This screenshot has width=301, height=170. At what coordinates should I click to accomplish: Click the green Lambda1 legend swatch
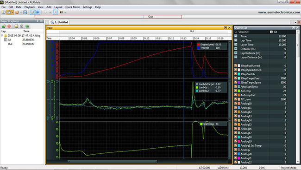click(197, 87)
